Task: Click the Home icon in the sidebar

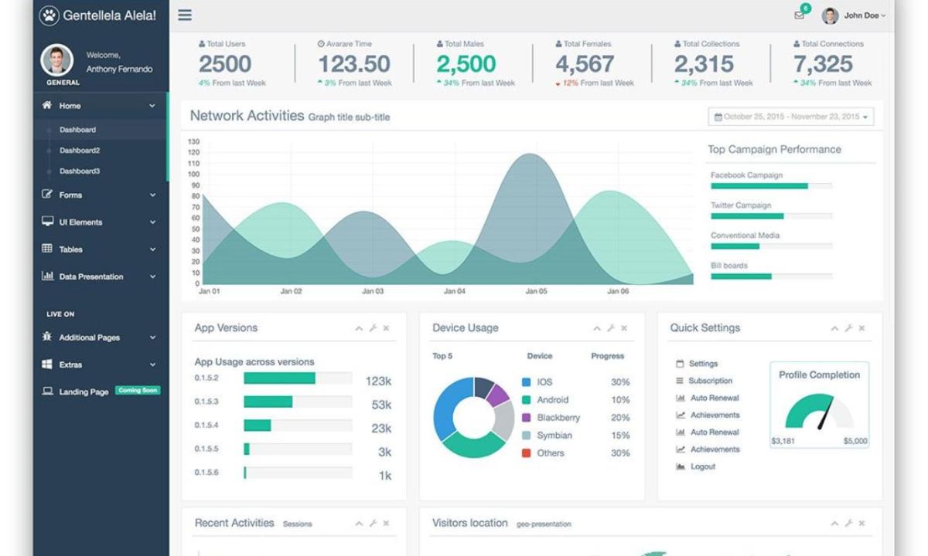Action: (x=47, y=105)
